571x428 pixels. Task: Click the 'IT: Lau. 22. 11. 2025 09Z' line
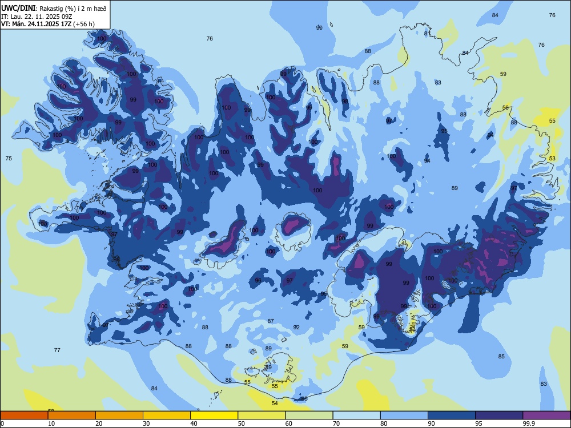(x=37, y=17)
